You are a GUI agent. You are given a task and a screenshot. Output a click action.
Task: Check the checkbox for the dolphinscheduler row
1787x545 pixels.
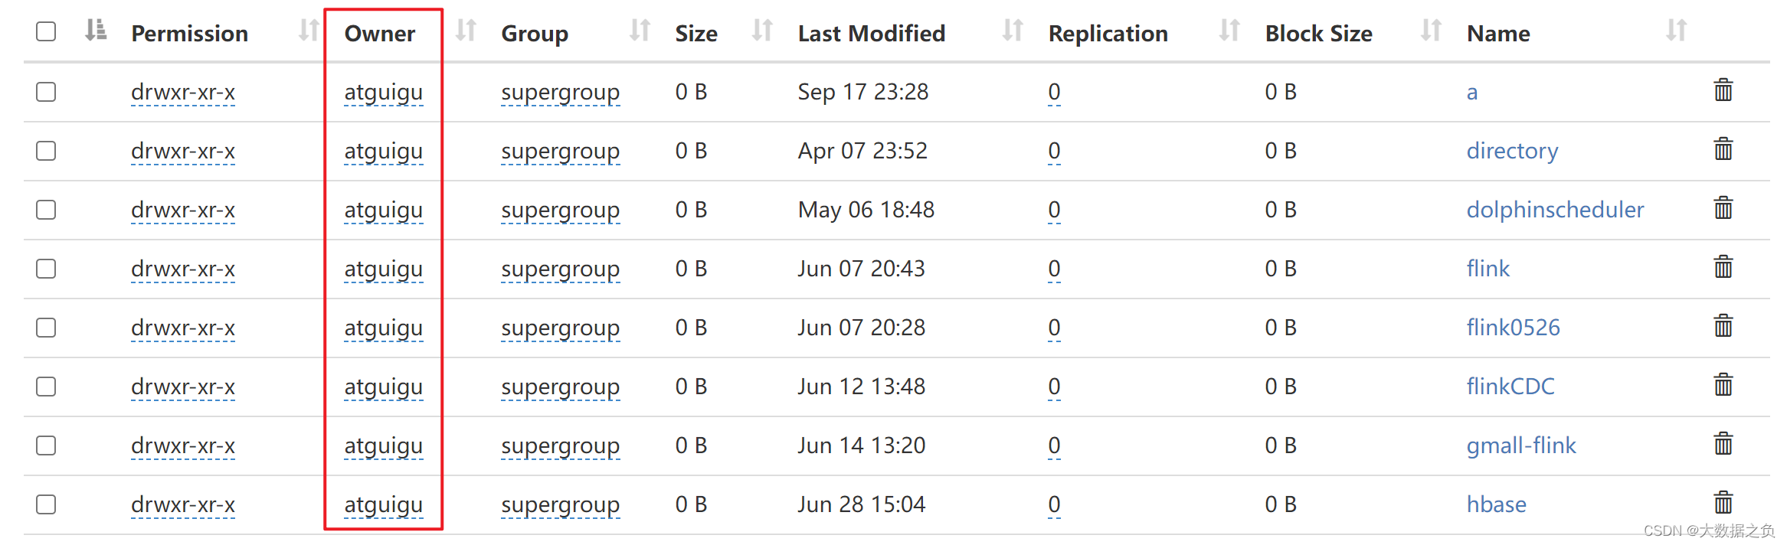tap(46, 209)
